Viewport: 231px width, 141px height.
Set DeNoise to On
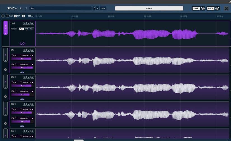coord(31,29)
